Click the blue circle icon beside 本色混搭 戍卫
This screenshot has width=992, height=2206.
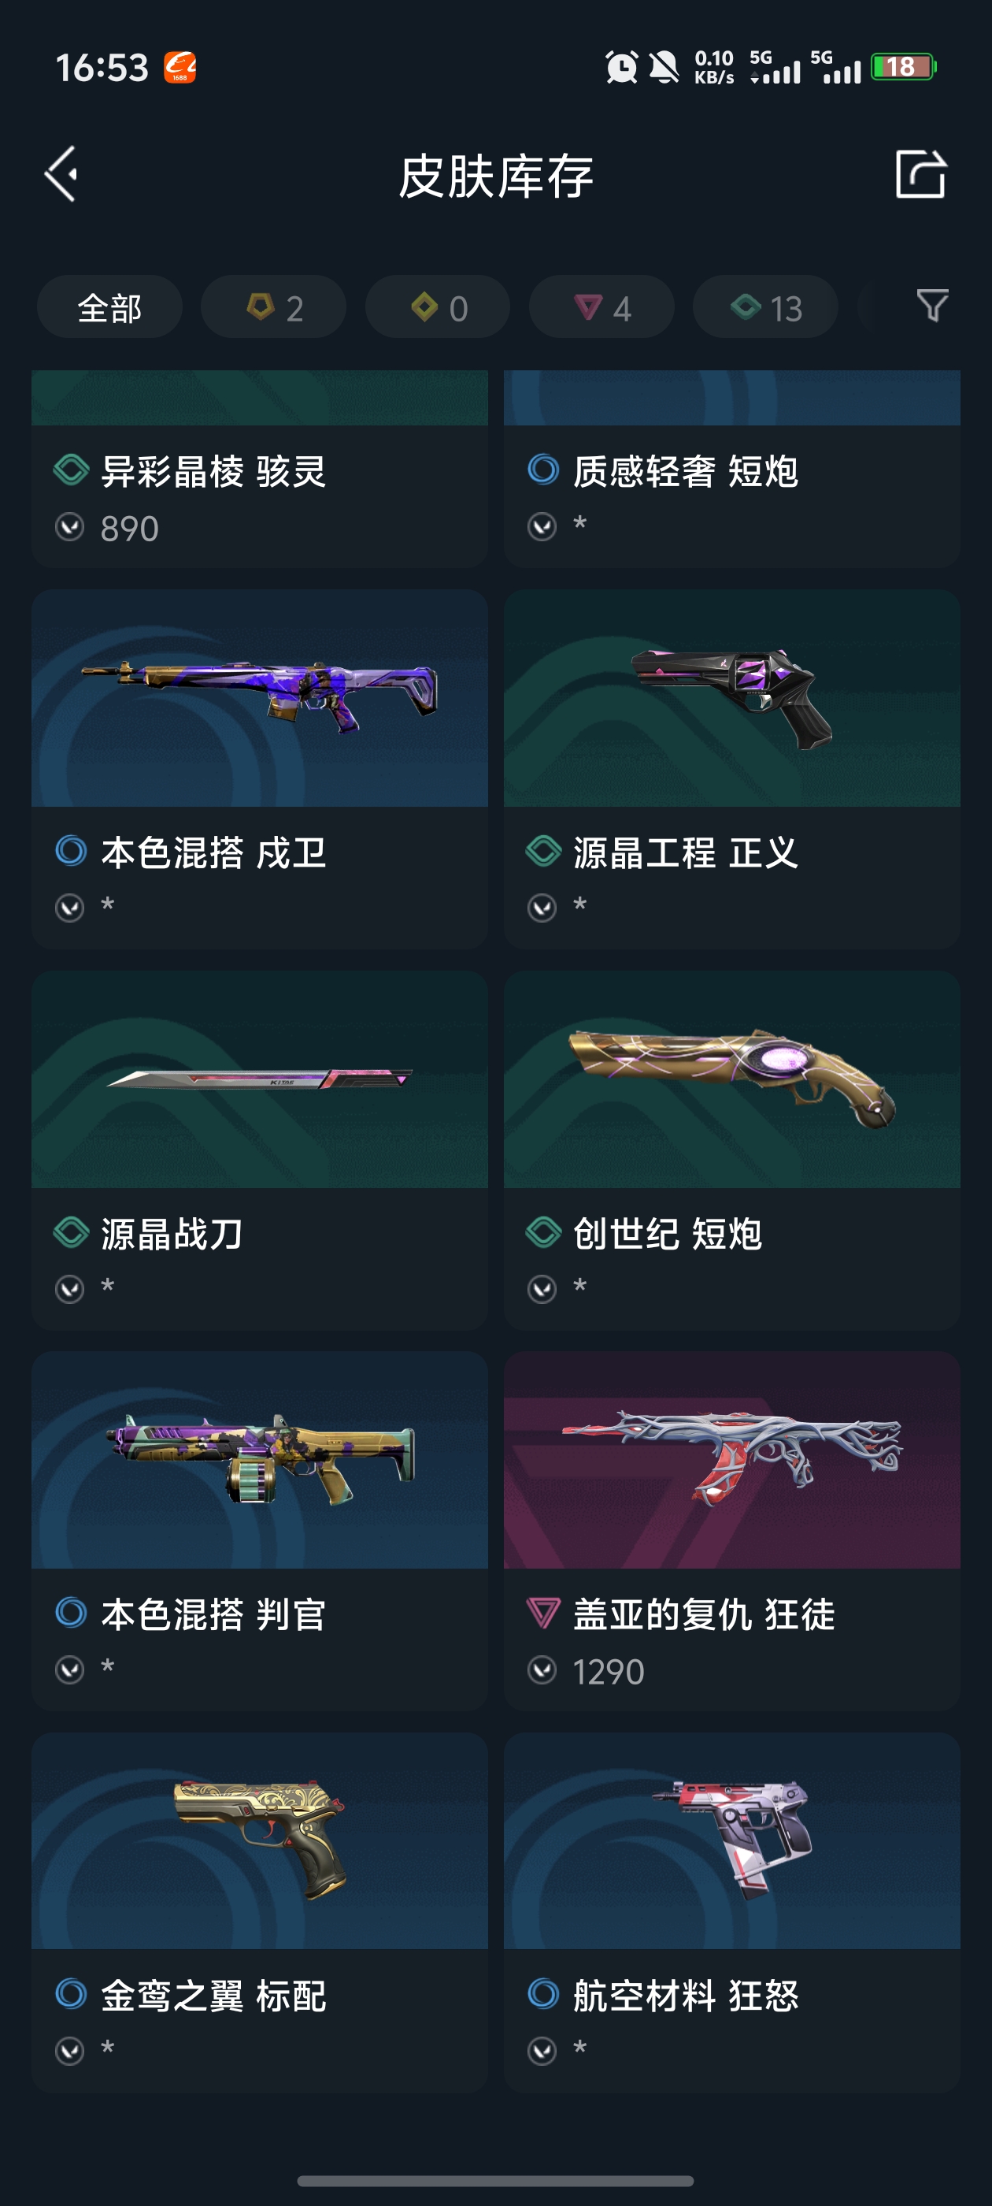click(x=71, y=850)
